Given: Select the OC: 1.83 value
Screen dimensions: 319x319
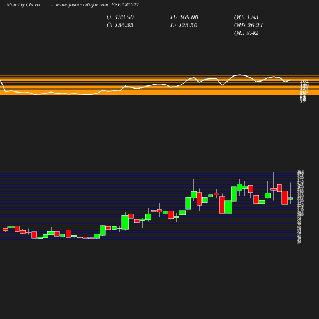Looking at the screenshot, I should click(x=246, y=17).
